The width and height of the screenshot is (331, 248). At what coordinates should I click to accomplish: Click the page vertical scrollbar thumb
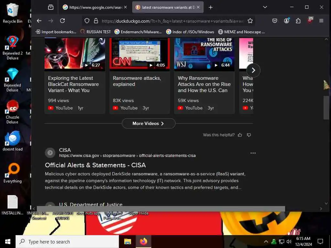[x=326, y=108]
